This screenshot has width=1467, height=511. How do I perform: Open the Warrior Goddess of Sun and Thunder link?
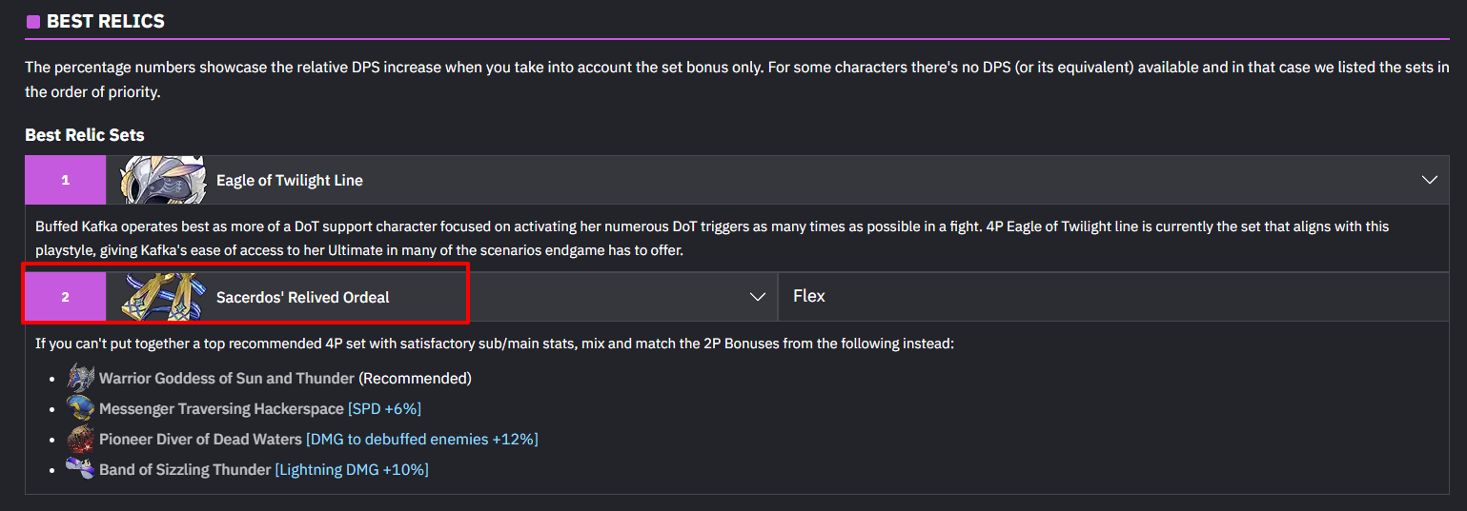tap(227, 379)
